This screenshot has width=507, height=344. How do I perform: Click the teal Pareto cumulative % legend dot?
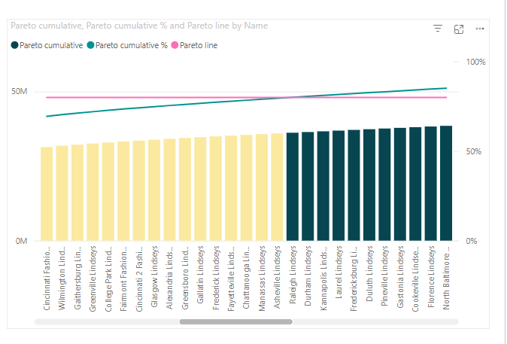click(90, 45)
